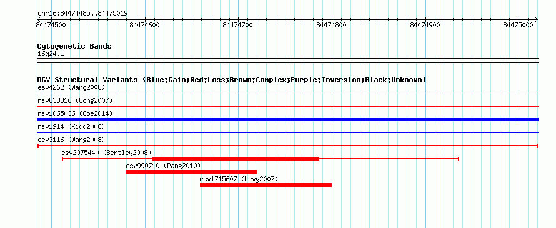This screenshot has width=556, height=228.
Task: Click the chr16:84474485..84475019 region label
Action: click(x=82, y=14)
